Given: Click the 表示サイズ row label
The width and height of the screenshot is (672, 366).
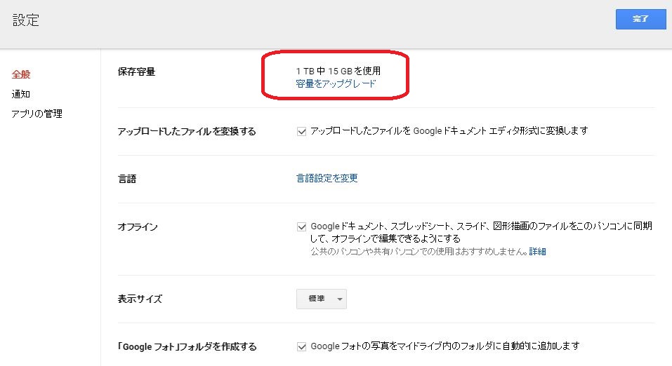Looking at the screenshot, I should [x=140, y=299].
